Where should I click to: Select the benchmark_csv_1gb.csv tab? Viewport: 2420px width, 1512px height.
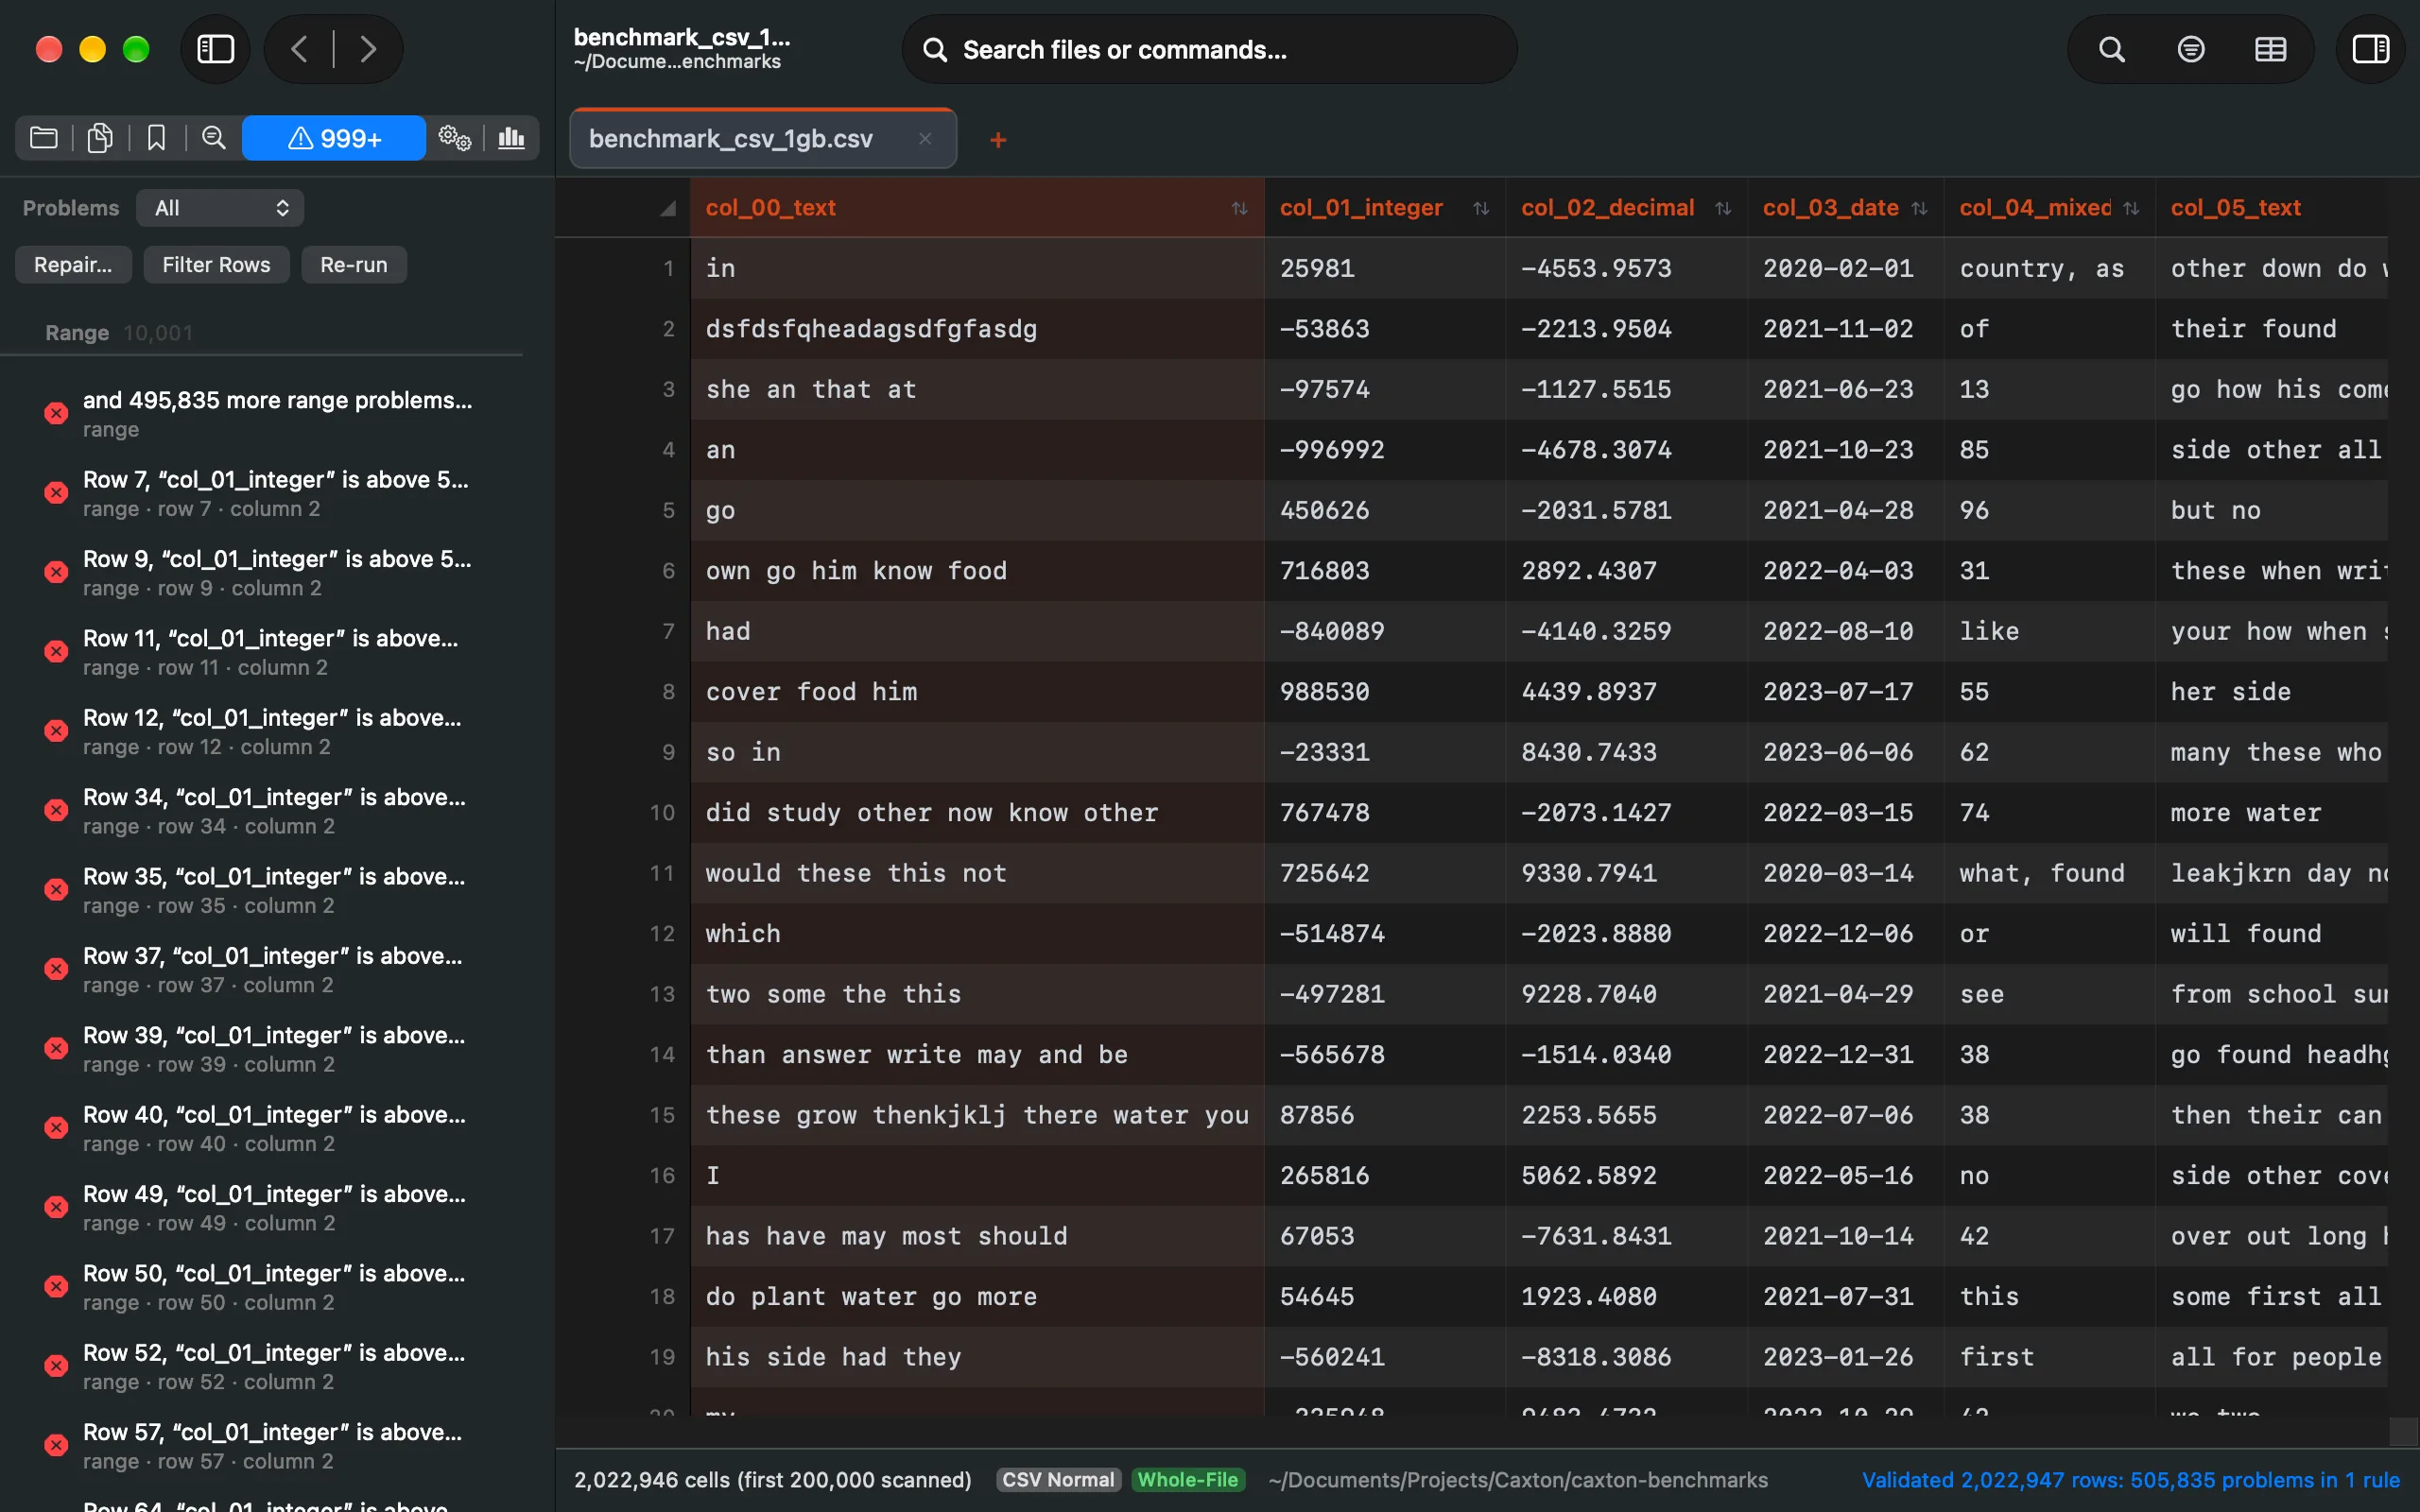point(762,139)
